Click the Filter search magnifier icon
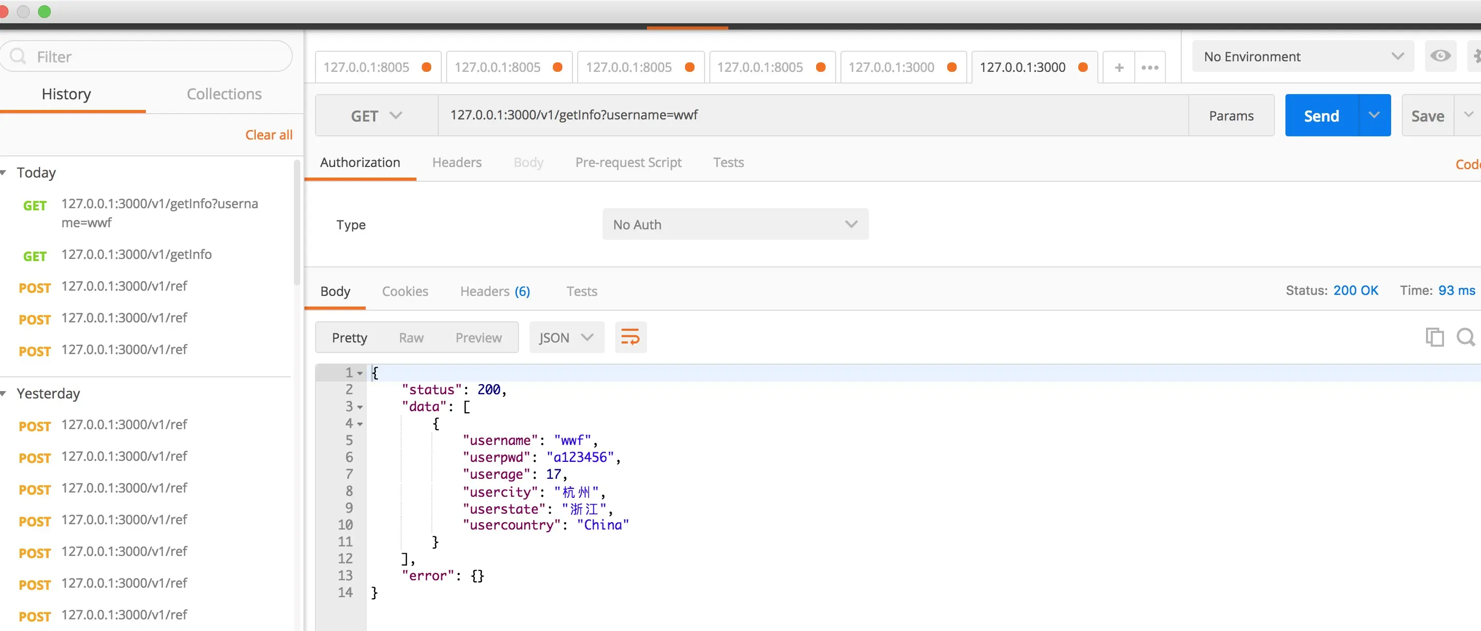This screenshot has height=631, width=1481. click(18, 57)
